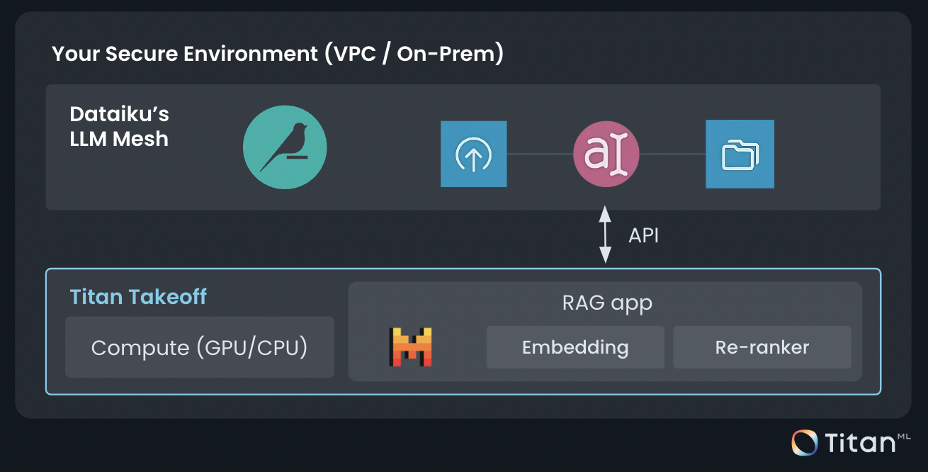Click the line between aI and folder icons
928x472 pixels.
(x=672, y=154)
